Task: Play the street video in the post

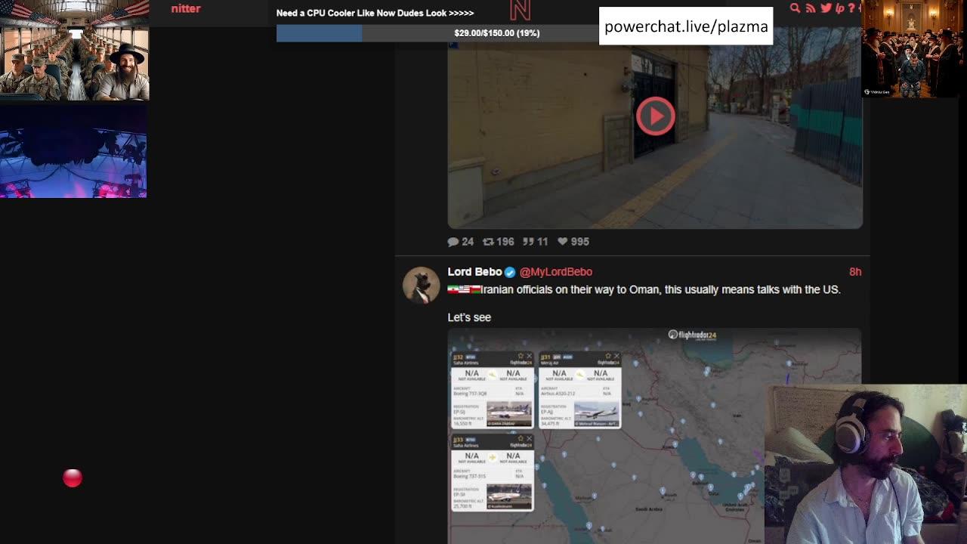Action: click(655, 116)
